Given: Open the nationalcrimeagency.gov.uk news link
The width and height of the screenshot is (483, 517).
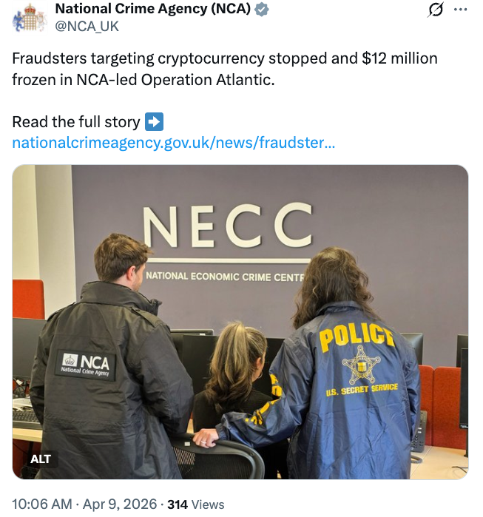Looking at the screenshot, I should click(x=173, y=142).
